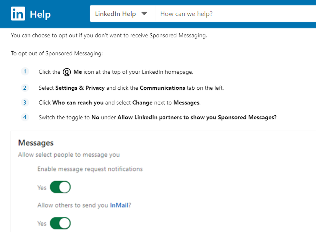
Task: Disable the Allow others to send InMail toggle
Action: tap(60, 224)
